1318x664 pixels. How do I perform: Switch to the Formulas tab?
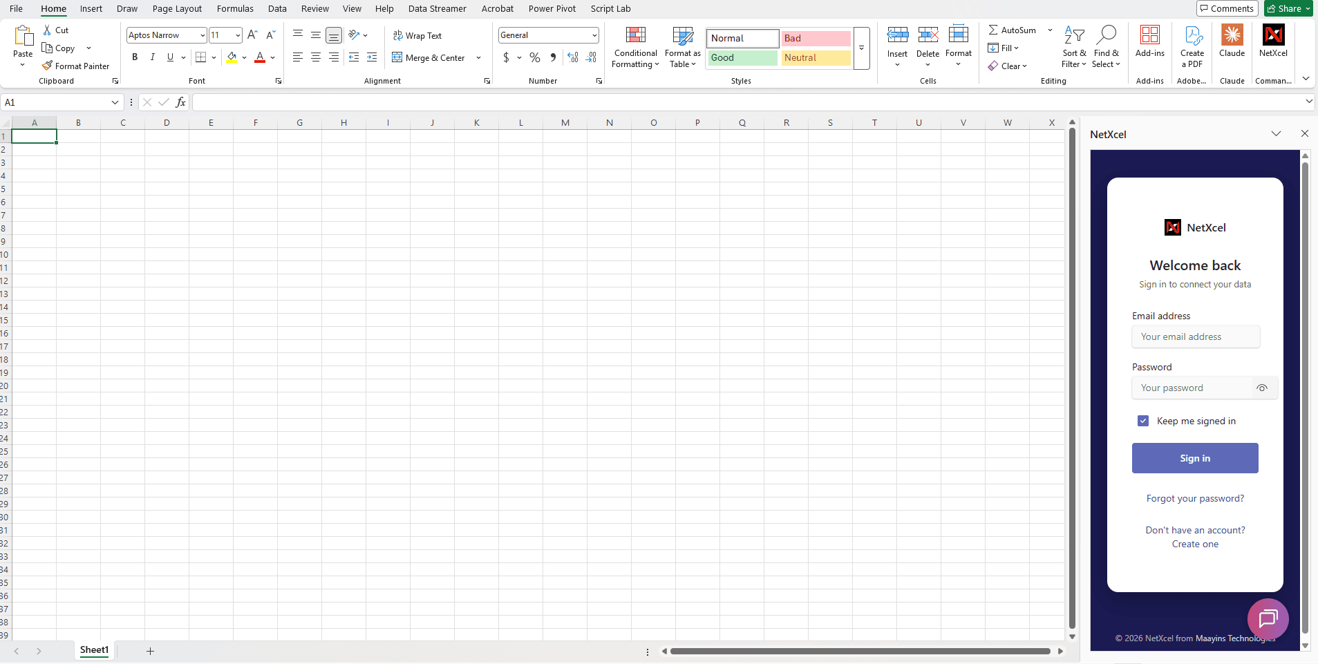coord(235,9)
